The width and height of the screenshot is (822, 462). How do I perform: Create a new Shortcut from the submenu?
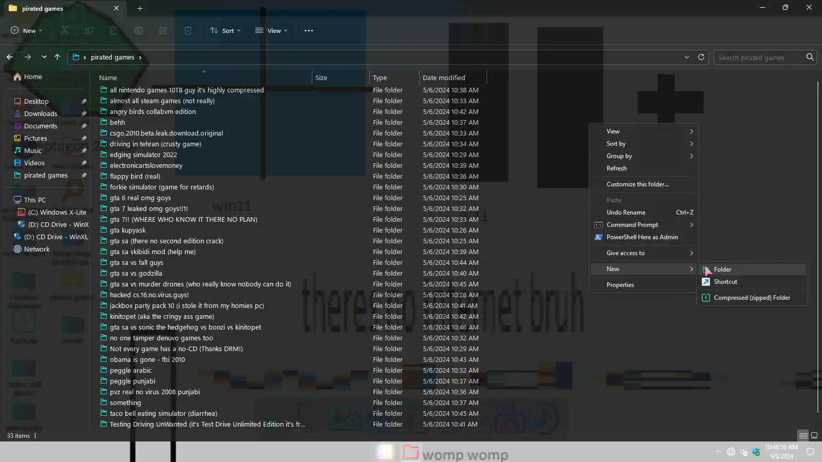[x=752, y=282]
